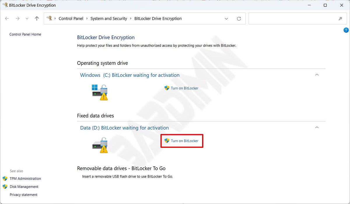Viewport: 350px width, 204px height.
Task: Click the up folder navigation arrow
Action: point(36,18)
